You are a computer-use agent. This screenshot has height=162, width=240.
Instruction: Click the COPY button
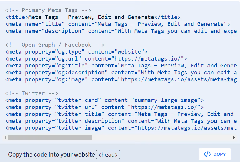click(x=215, y=154)
